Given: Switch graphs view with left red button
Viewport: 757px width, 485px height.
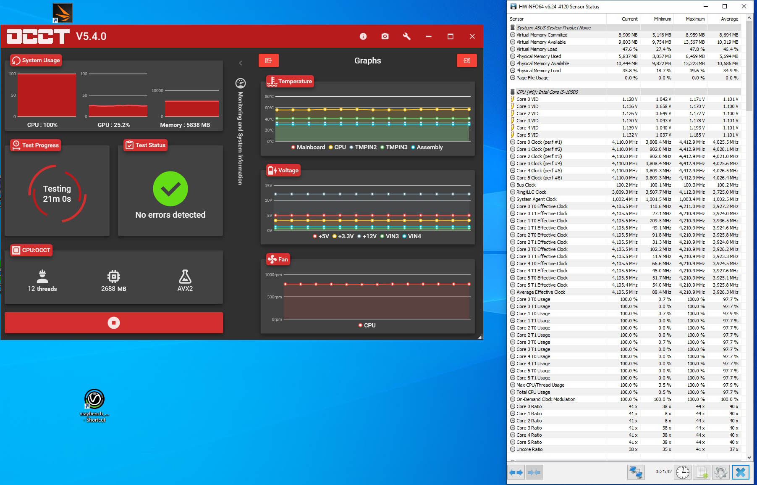Looking at the screenshot, I should pyautogui.click(x=269, y=61).
